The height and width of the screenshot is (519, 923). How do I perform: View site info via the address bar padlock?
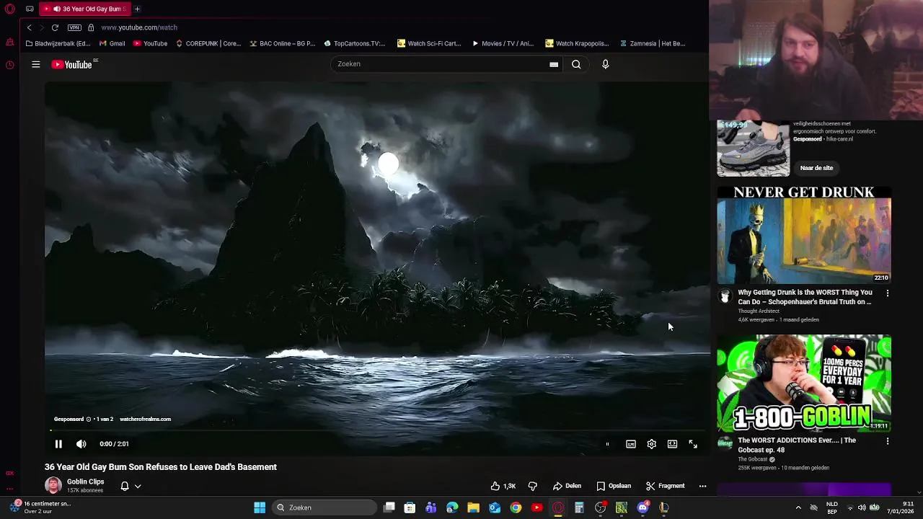click(x=91, y=27)
